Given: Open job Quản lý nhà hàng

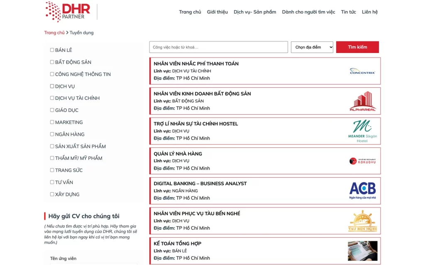Looking at the screenshot, I should click(x=178, y=154).
